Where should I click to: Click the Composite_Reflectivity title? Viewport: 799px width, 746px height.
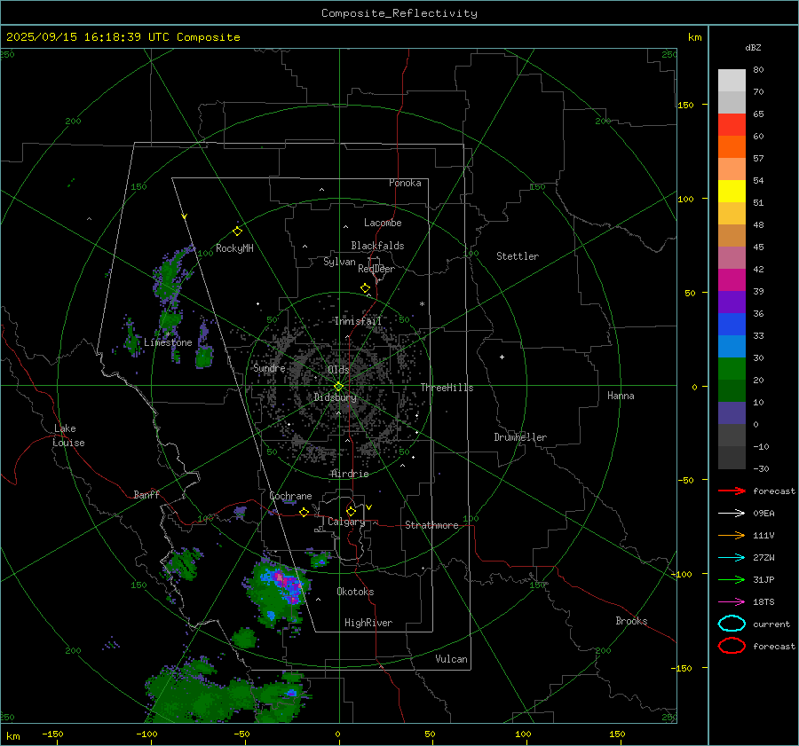pos(399,13)
